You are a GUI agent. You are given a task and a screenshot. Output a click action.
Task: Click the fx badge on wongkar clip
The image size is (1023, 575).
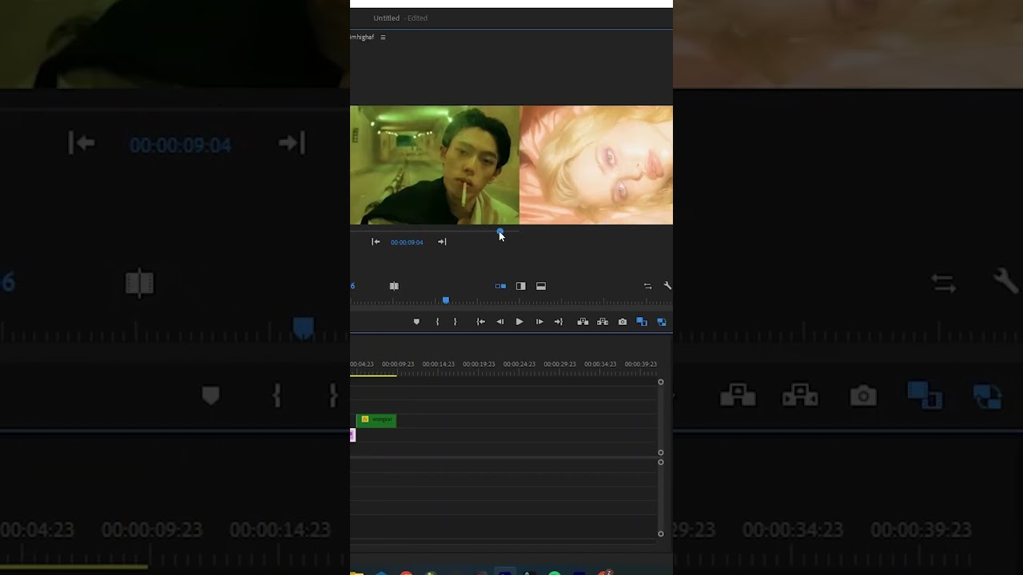[x=365, y=419]
